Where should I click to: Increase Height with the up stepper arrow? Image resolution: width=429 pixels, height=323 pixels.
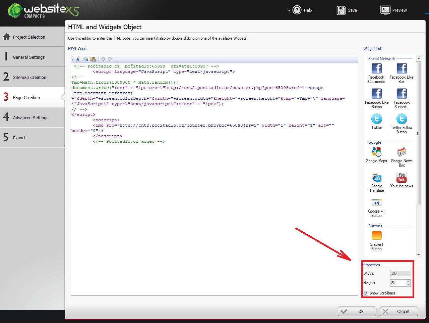click(408, 281)
